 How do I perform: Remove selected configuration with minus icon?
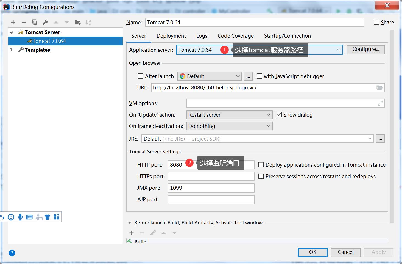pos(24,22)
